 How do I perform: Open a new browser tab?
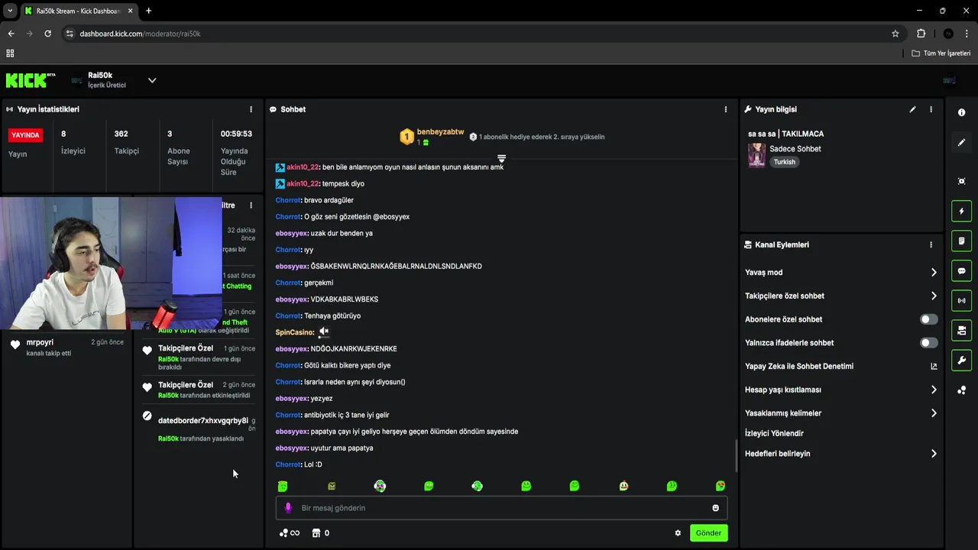tap(148, 11)
